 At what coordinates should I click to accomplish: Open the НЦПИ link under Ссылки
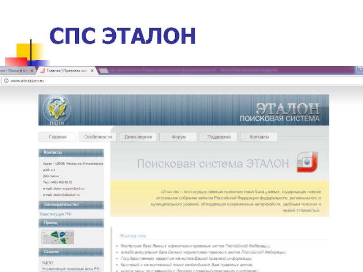pyautogui.click(x=47, y=262)
